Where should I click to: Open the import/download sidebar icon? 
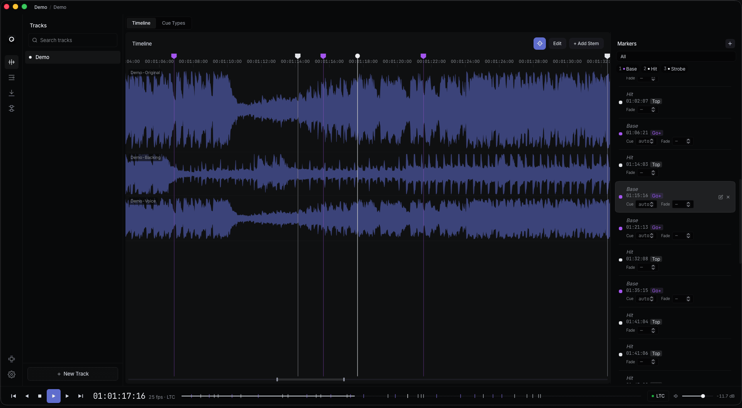click(x=12, y=93)
